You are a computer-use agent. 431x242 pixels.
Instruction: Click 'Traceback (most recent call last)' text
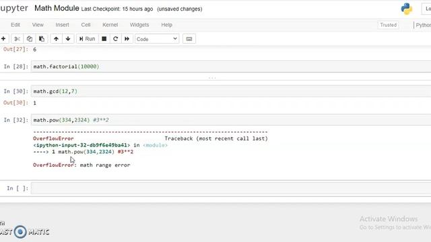pyautogui.click(x=216, y=138)
